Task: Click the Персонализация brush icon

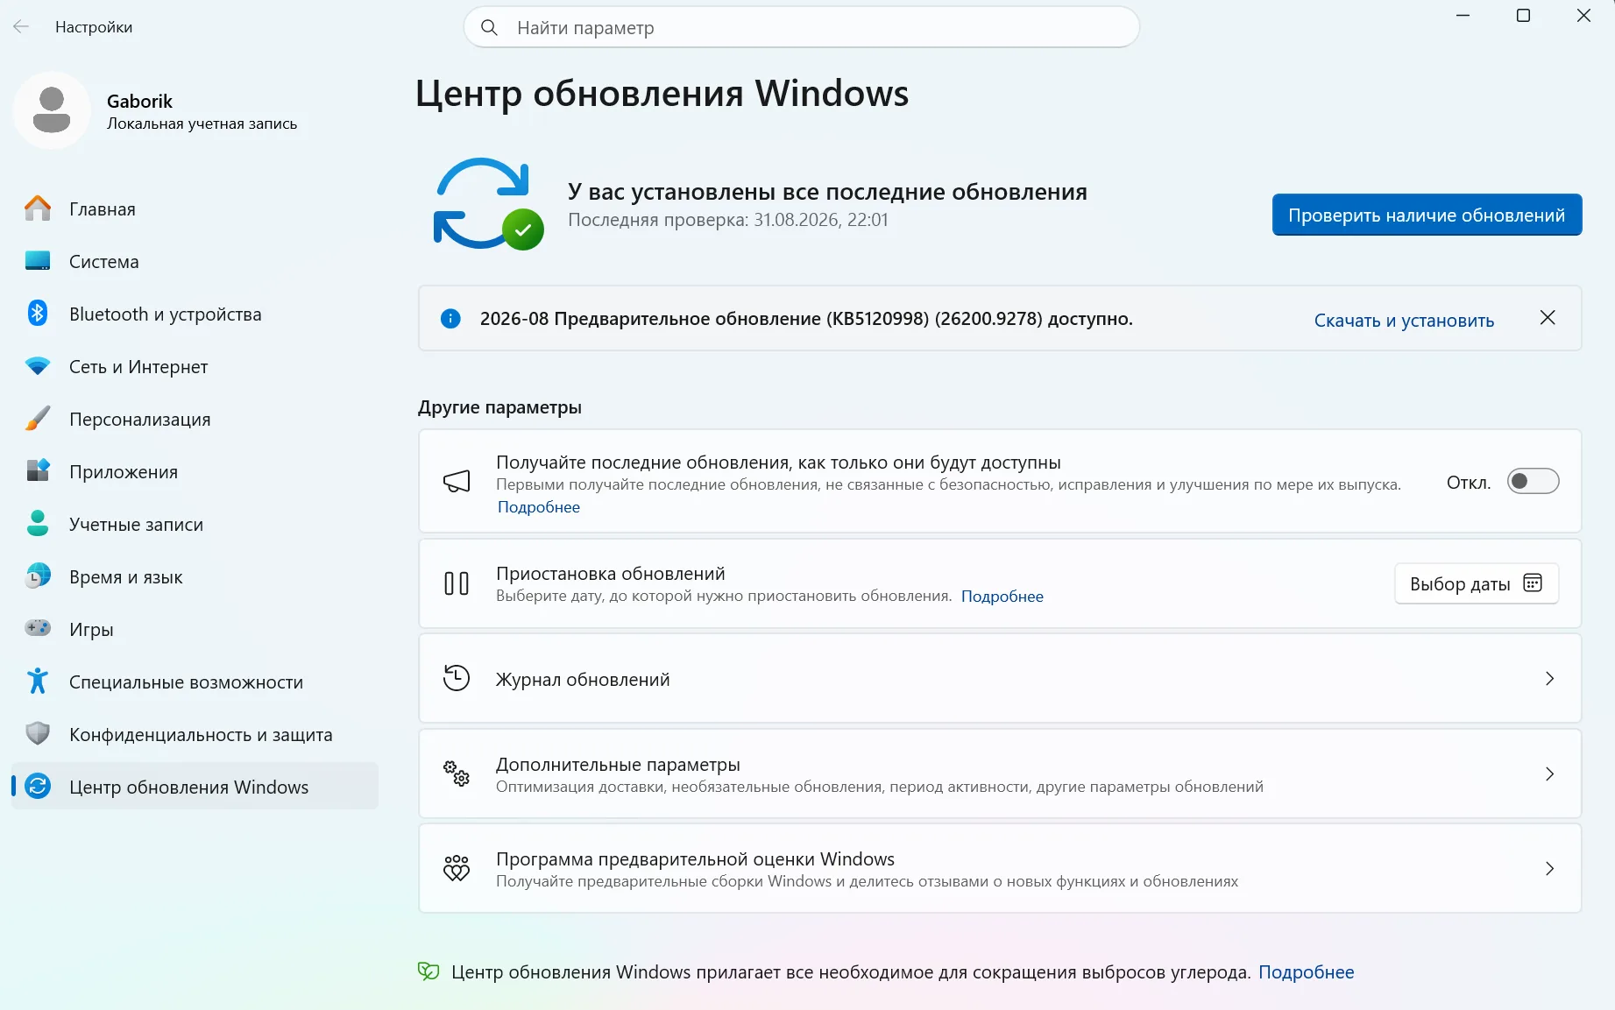Action: point(38,419)
